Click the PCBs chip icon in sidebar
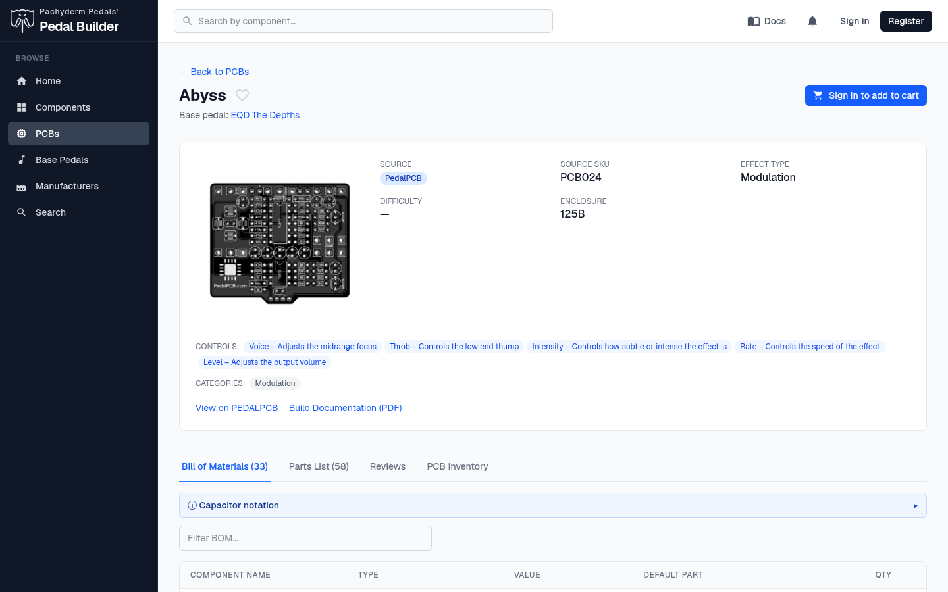948x592 pixels. pos(22,134)
